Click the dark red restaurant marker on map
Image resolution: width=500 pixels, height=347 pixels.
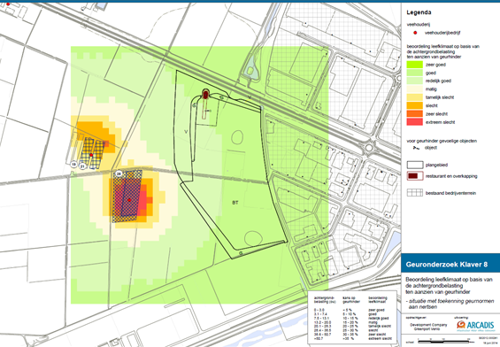[x=205, y=95]
